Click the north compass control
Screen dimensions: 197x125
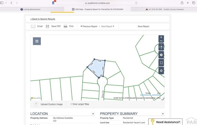(161, 47)
